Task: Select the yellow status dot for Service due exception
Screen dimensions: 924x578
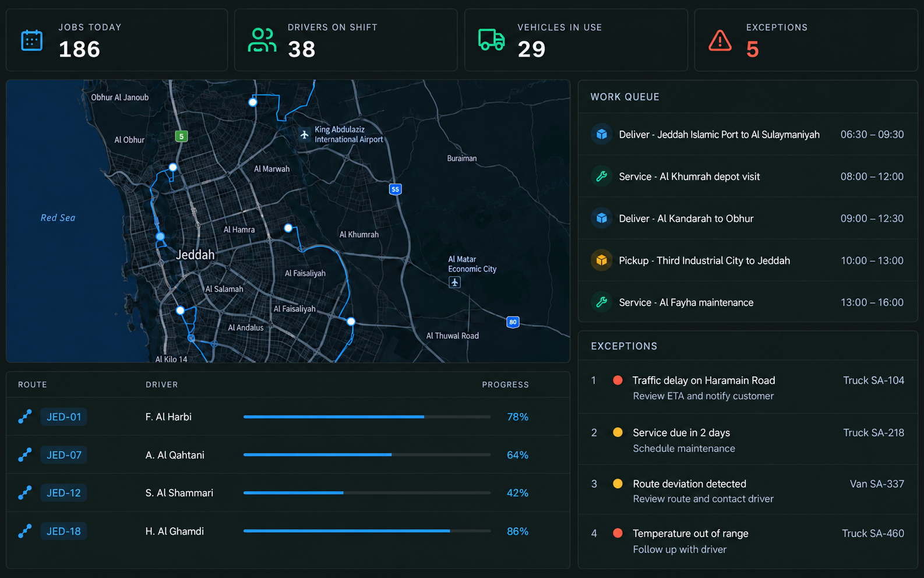Action: [618, 432]
